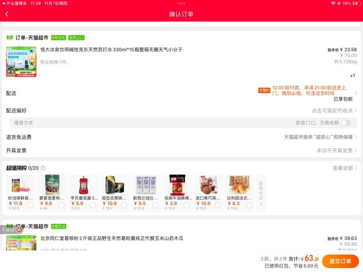This screenshot has height=272, width=363.
Task: Tap the battery status icon
Action: 356,3
